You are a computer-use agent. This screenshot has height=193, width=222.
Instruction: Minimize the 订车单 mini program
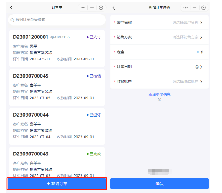[92, 8]
